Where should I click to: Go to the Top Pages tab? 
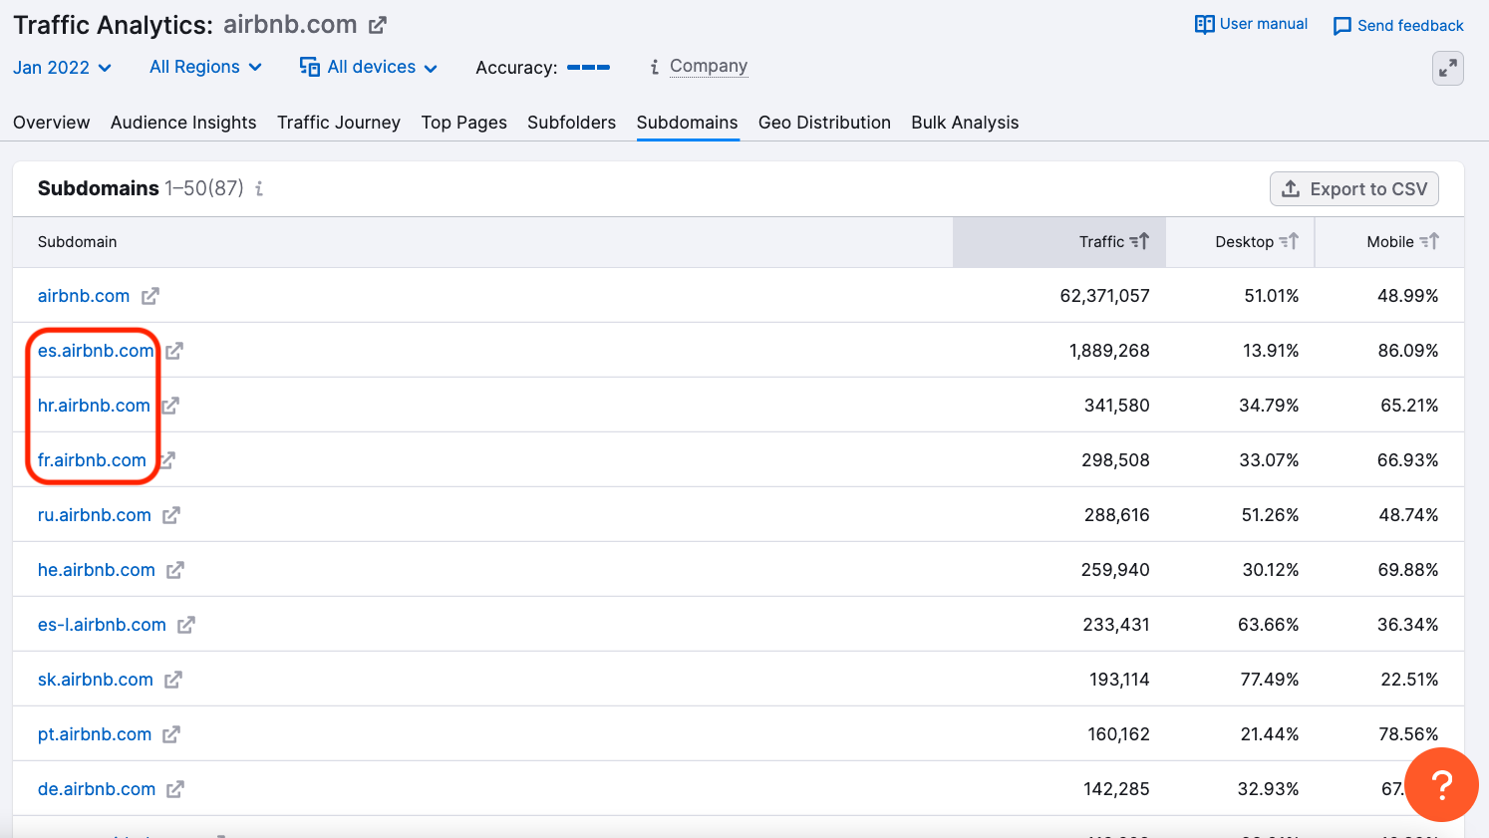463,123
